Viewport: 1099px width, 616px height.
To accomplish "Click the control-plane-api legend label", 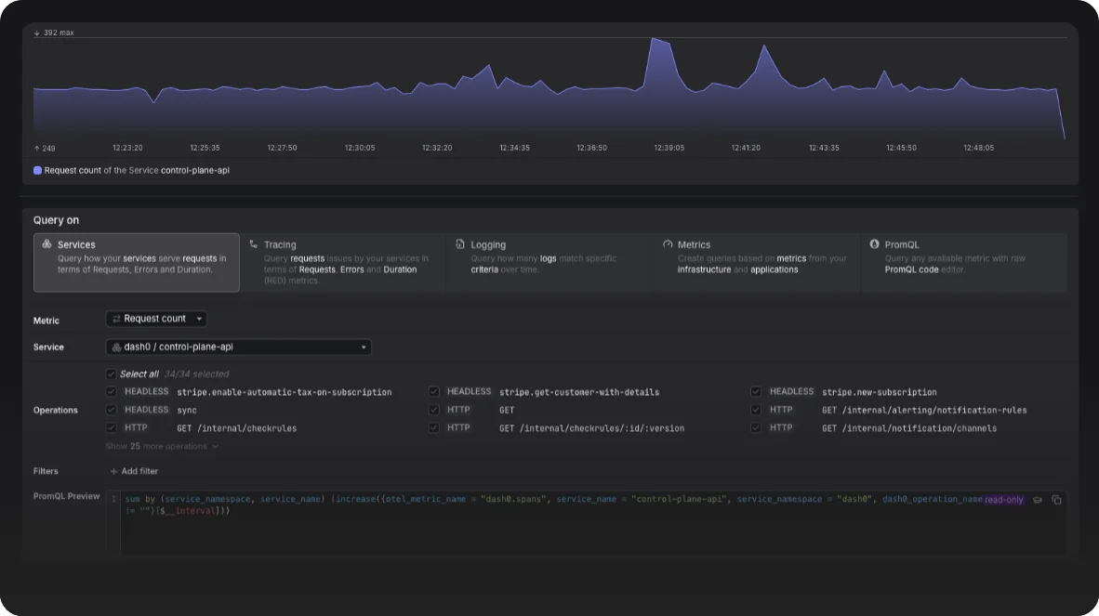I will [195, 170].
